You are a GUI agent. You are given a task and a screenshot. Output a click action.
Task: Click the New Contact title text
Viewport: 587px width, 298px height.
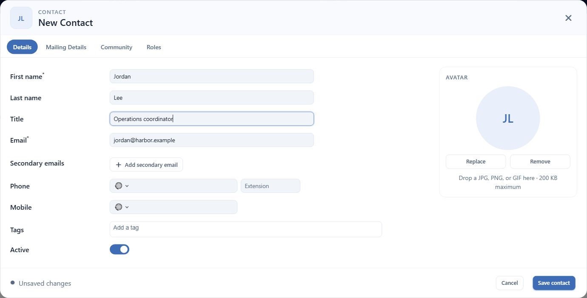(66, 23)
